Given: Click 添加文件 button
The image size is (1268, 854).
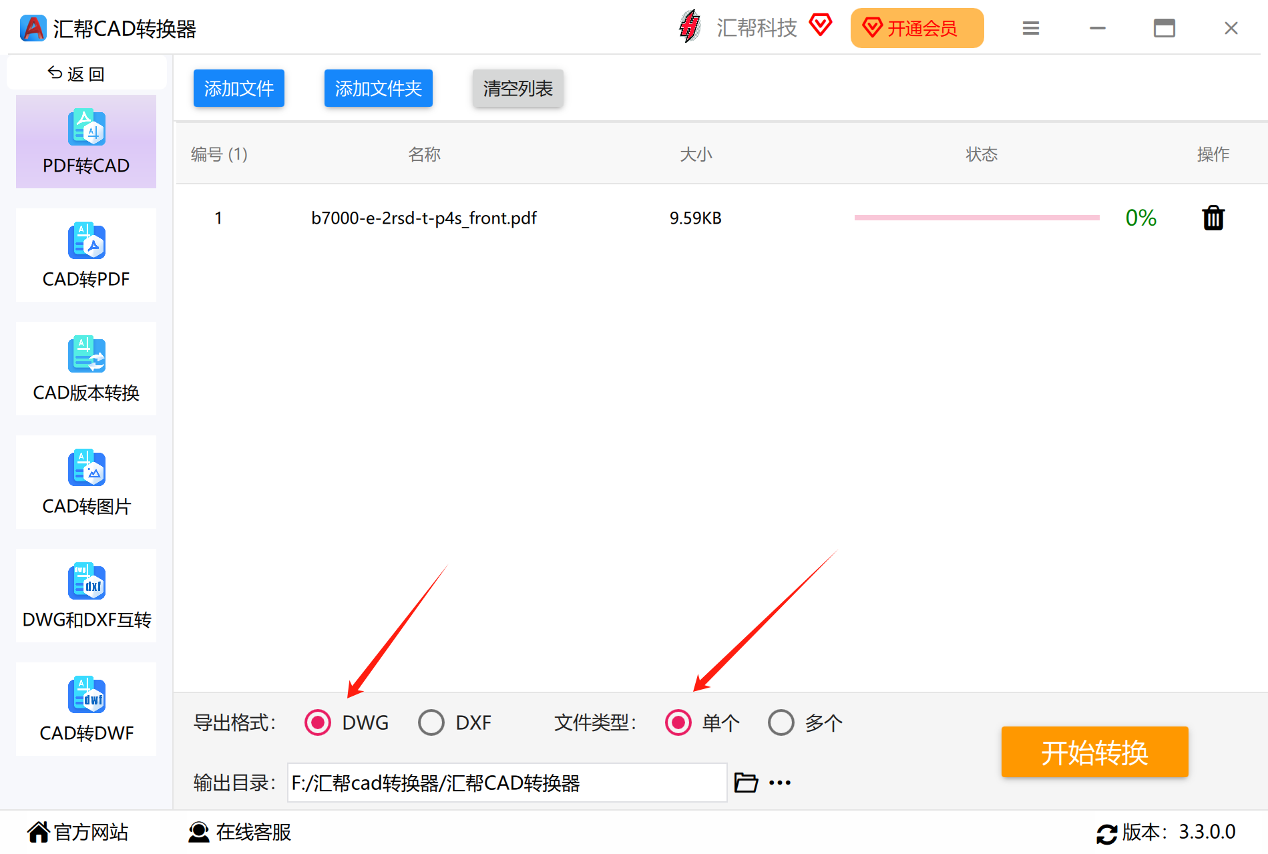Looking at the screenshot, I should (x=239, y=88).
